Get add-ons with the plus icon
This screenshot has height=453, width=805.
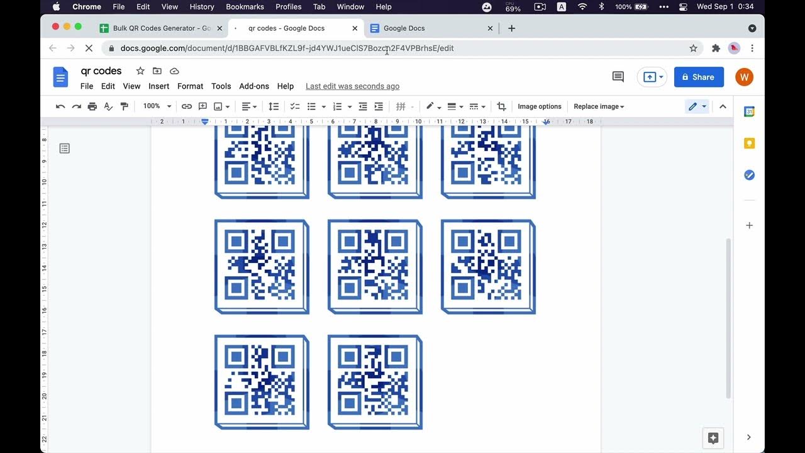(749, 225)
